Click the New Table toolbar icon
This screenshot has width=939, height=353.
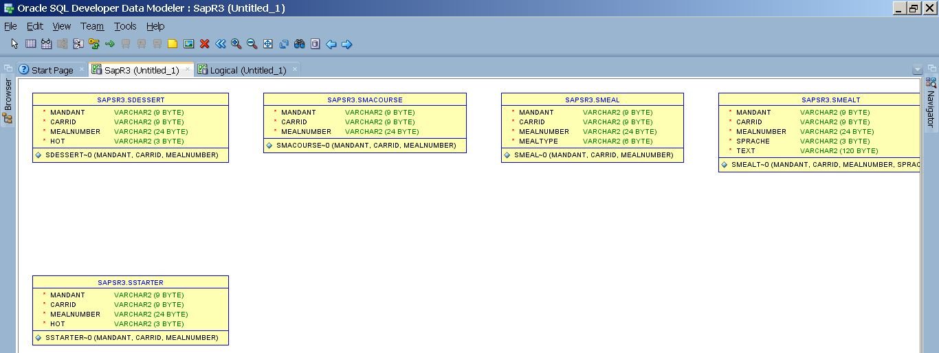(x=30, y=44)
